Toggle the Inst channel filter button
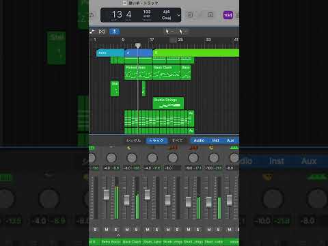The image size is (328, 246). pyautogui.click(x=215, y=141)
